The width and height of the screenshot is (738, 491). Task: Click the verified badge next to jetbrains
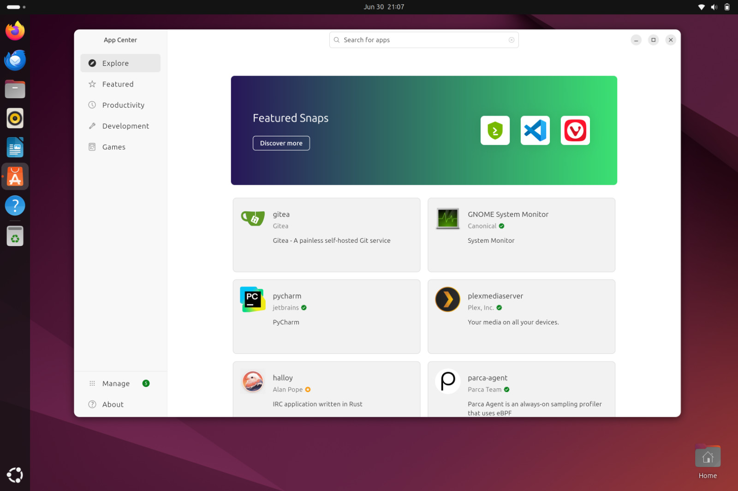[x=304, y=308]
